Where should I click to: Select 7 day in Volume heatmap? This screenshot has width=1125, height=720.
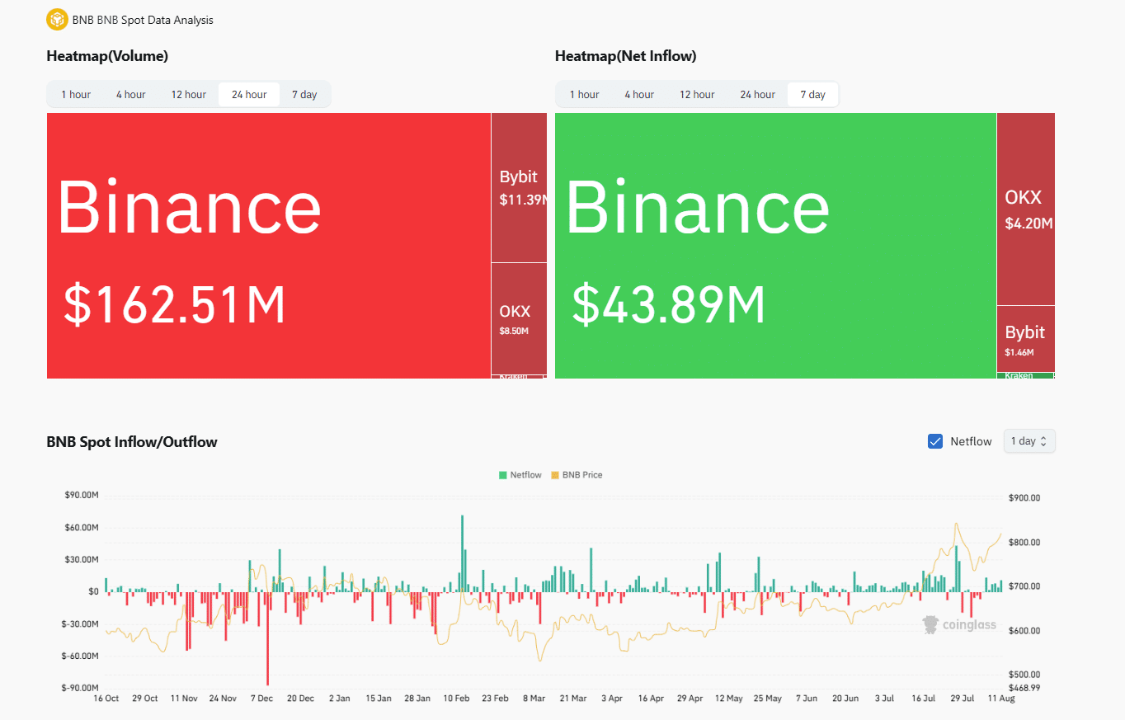[304, 94]
